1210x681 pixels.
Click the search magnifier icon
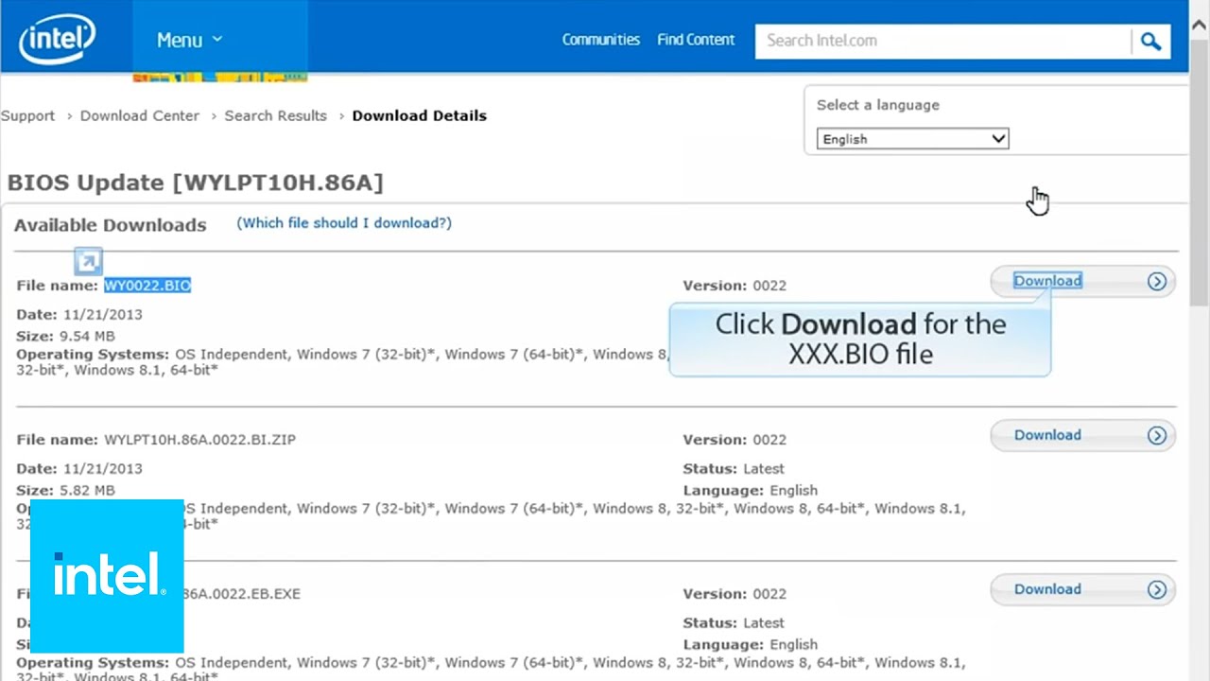[1150, 41]
